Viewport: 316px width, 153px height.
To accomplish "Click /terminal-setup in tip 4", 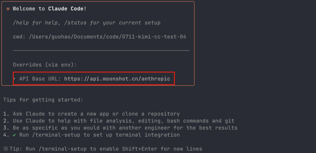I will pyautogui.click(x=56, y=135).
